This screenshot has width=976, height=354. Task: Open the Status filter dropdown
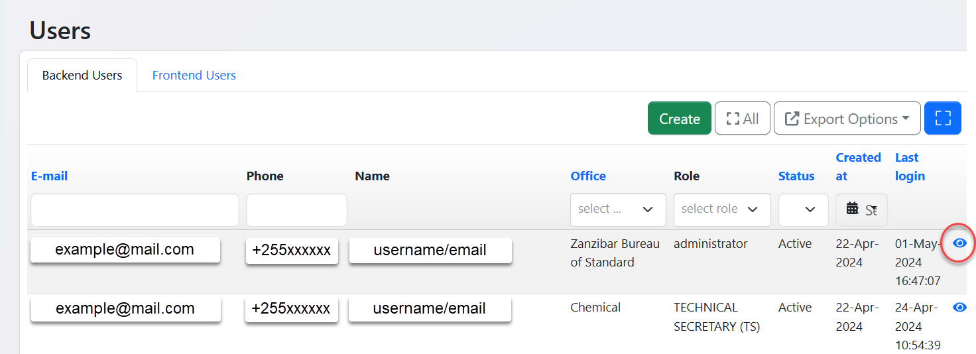(803, 209)
